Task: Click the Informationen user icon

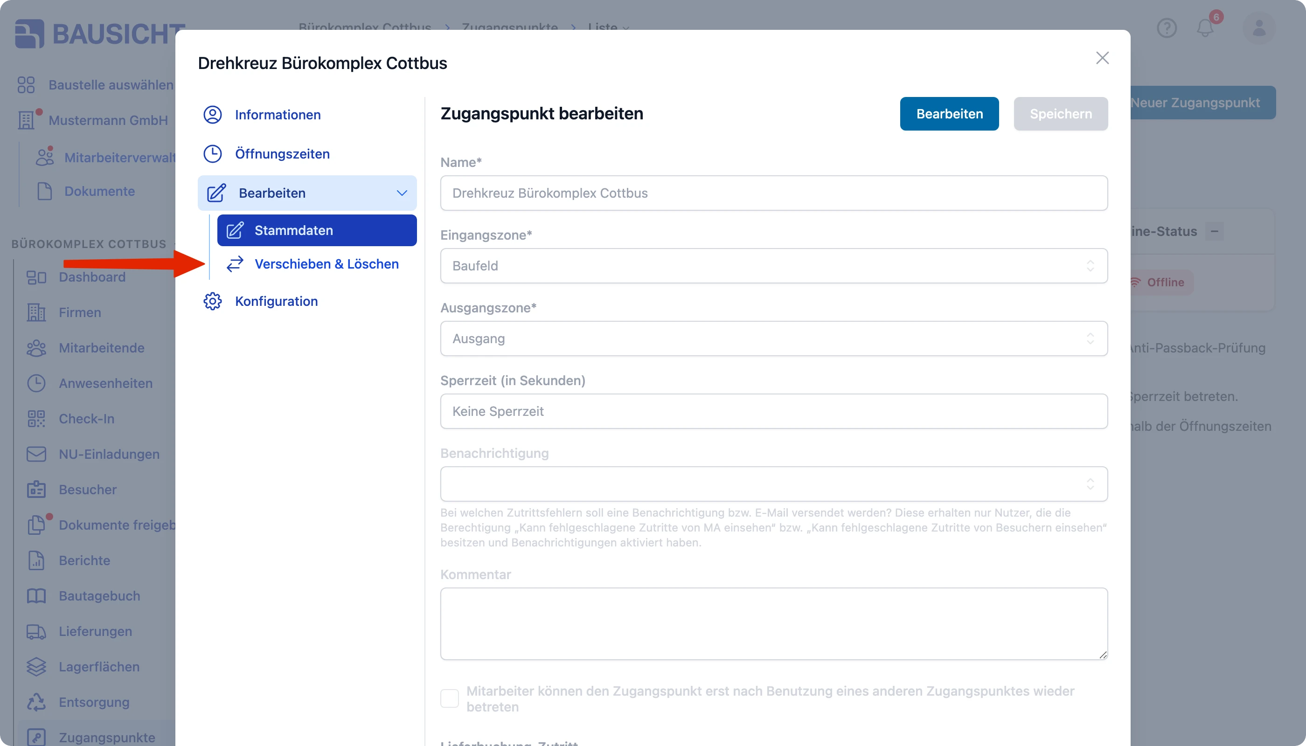Action: pos(213,115)
